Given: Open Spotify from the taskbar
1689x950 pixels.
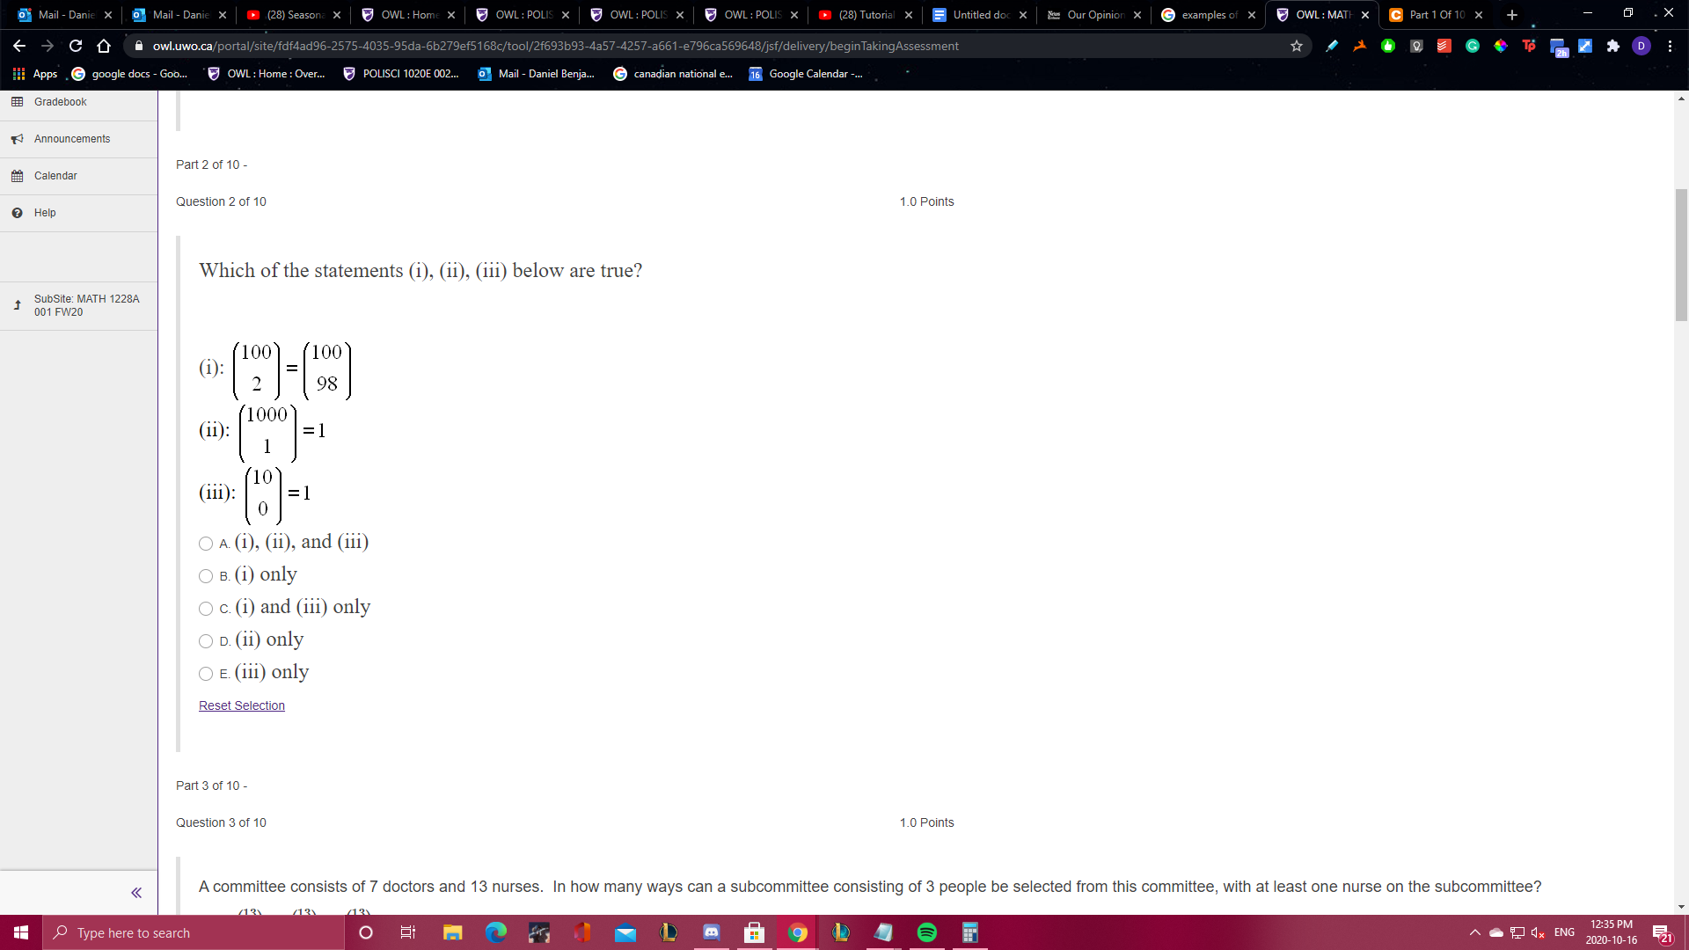Looking at the screenshot, I should (926, 932).
